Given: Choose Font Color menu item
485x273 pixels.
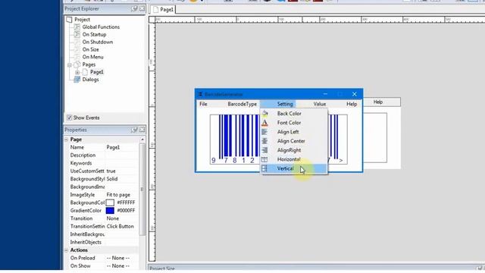Looking at the screenshot, I should click(x=294, y=123).
